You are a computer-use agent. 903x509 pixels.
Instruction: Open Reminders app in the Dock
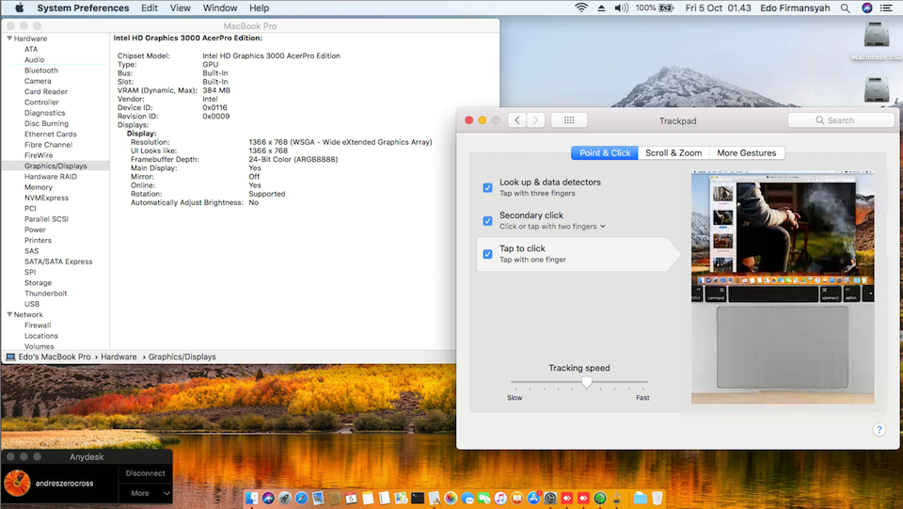(x=384, y=498)
